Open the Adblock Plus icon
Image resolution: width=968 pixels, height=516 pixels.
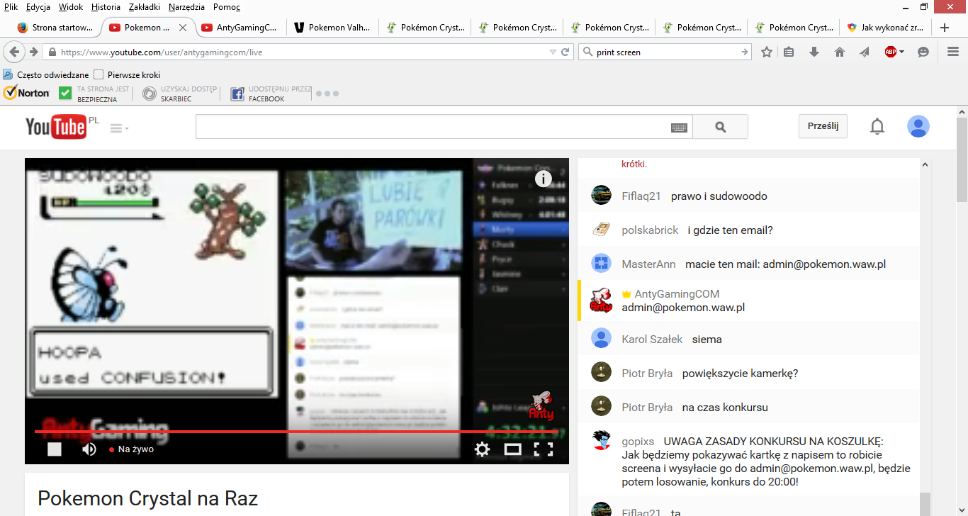pos(891,52)
